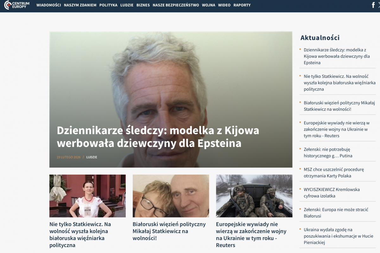Viewport: 380px width, 253px height.
Task: Open the Wiadomości menu item
Action: (48, 5)
